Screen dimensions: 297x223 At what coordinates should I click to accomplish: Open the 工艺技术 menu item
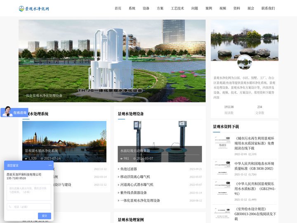click(177, 8)
